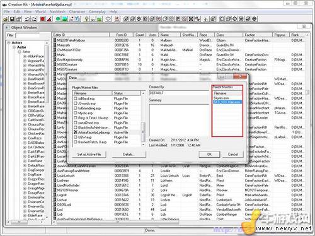Screen dimensions: 315x236
Task: Click the preferences icon beside Save
Action: point(19,19)
